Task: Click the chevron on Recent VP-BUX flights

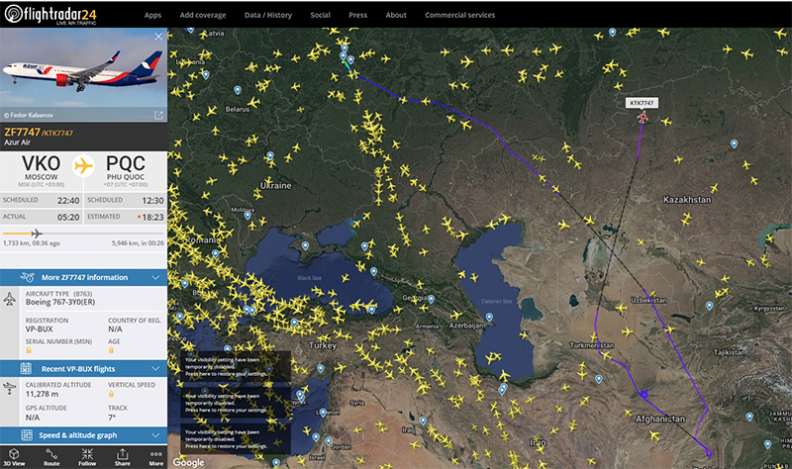Action: click(155, 368)
